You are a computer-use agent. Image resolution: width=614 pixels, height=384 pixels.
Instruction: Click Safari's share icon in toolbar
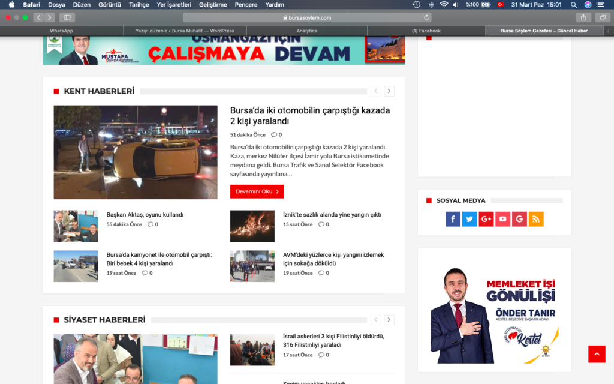tap(583, 17)
